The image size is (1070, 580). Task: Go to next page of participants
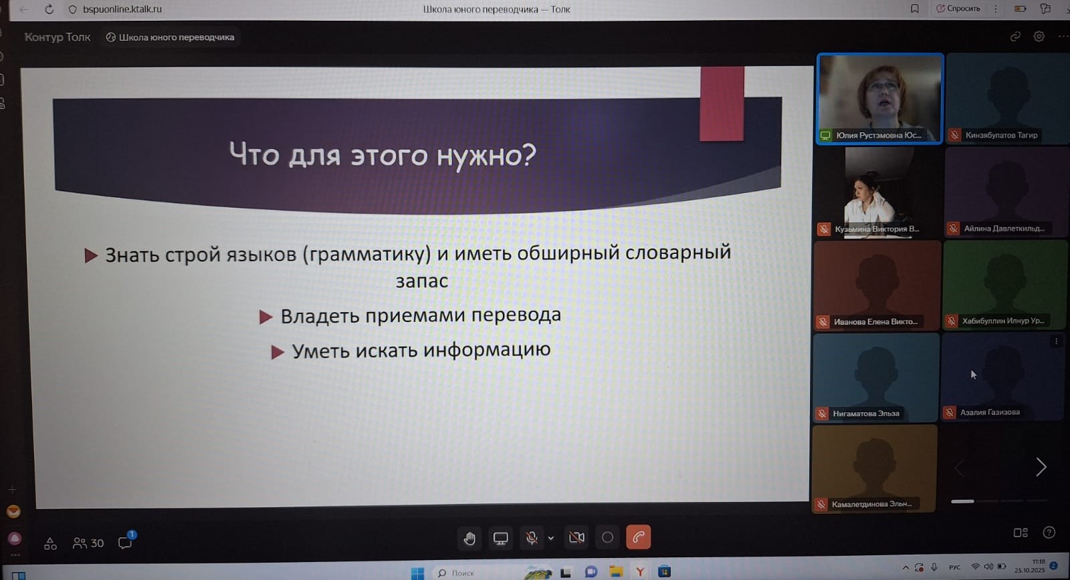pos(1041,467)
